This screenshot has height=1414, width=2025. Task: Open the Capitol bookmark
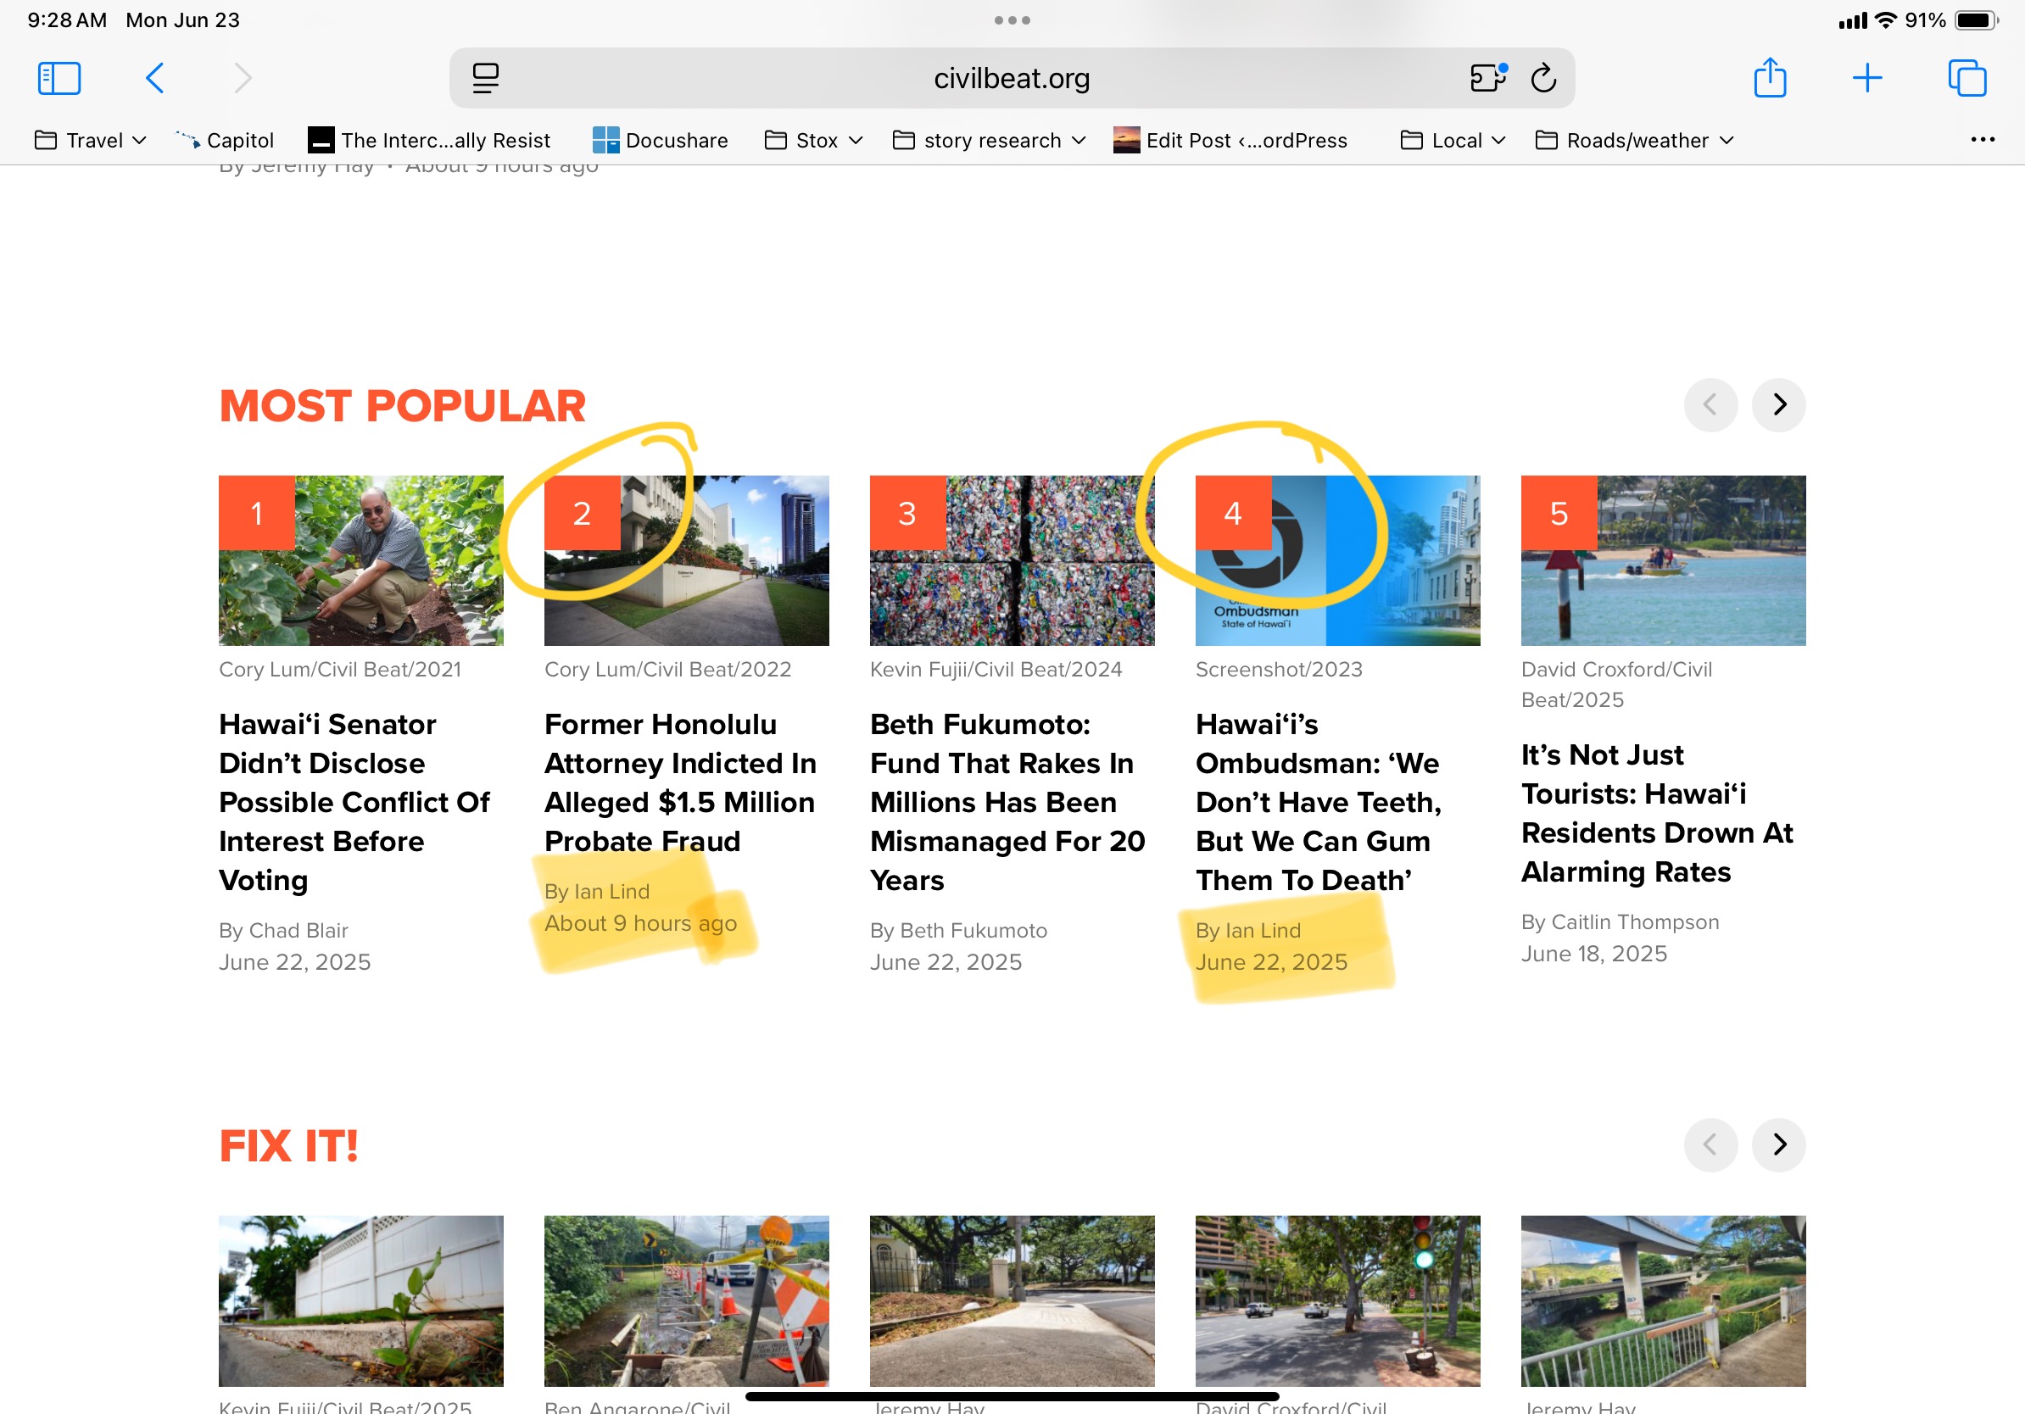pos(226,140)
